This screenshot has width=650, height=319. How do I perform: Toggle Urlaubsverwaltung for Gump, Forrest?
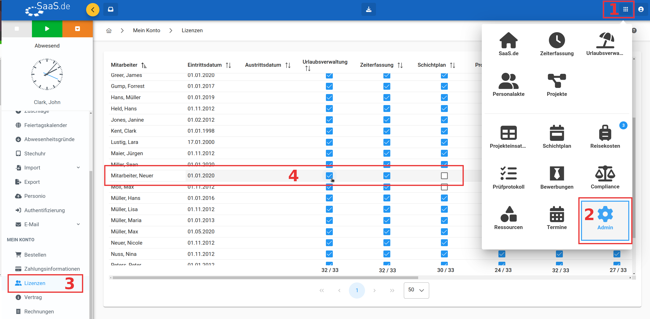[329, 86]
